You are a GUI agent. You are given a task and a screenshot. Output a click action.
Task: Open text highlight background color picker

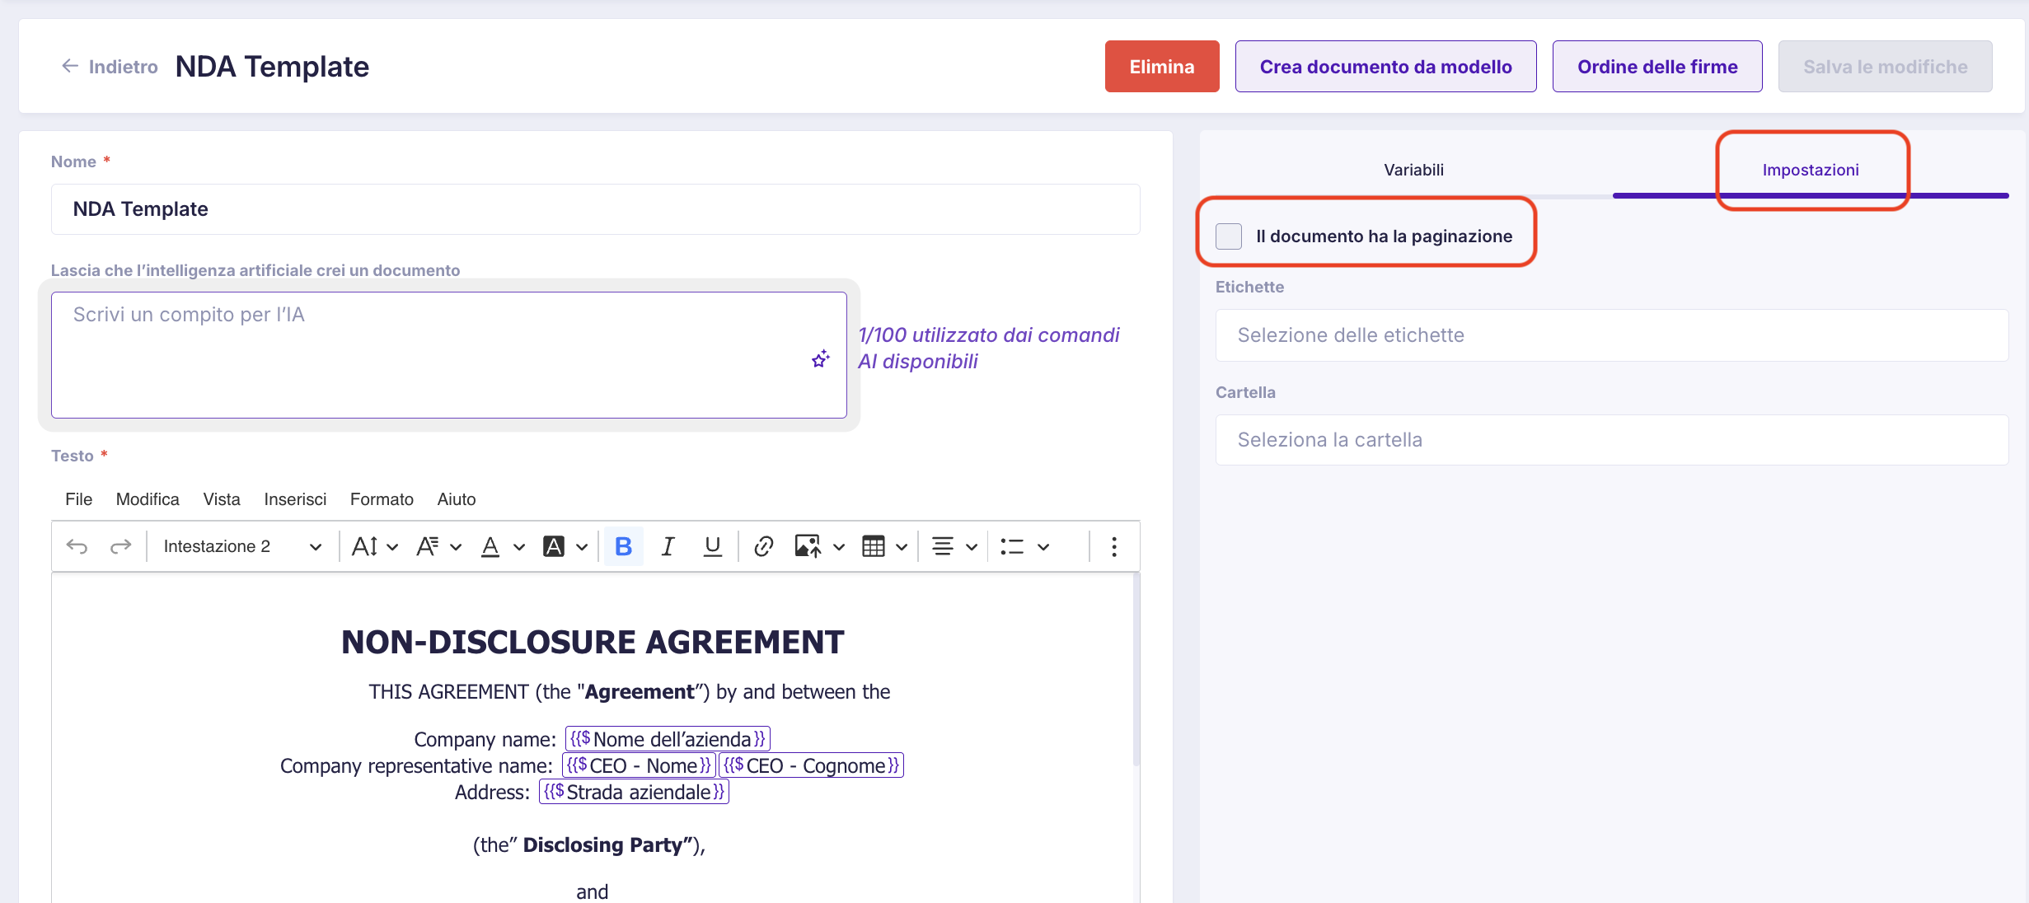pos(582,546)
